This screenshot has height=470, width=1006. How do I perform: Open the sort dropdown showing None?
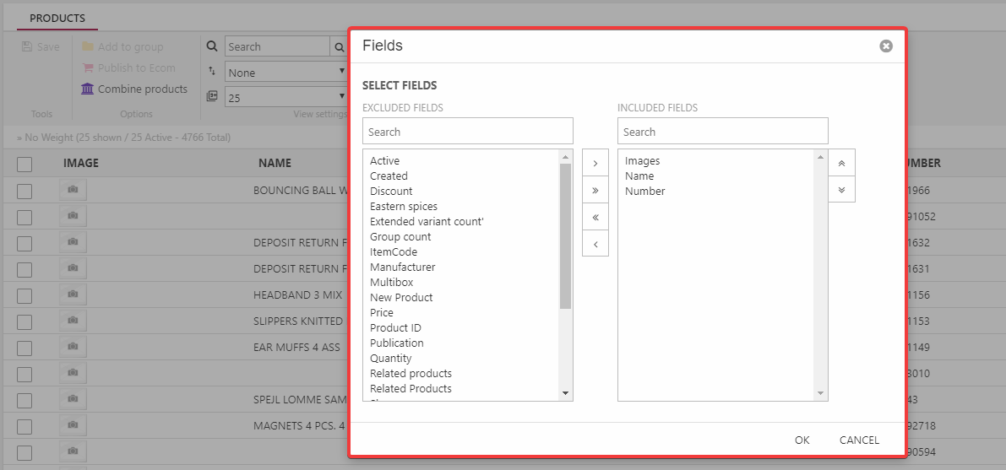tap(287, 73)
